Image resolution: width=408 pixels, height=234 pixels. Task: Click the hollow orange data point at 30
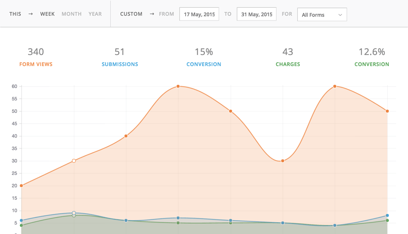(x=74, y=161)
